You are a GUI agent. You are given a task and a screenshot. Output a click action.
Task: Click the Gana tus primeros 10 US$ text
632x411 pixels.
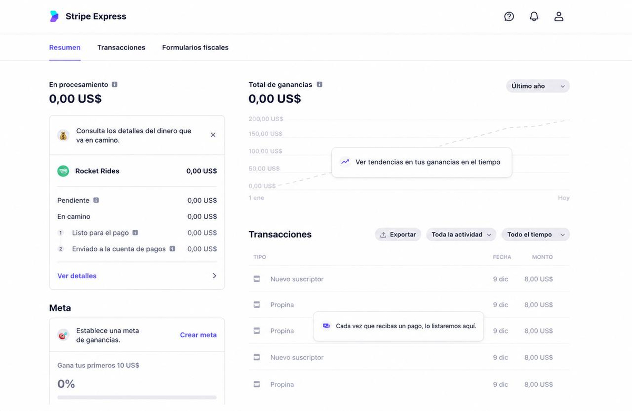tap(98, 365)
